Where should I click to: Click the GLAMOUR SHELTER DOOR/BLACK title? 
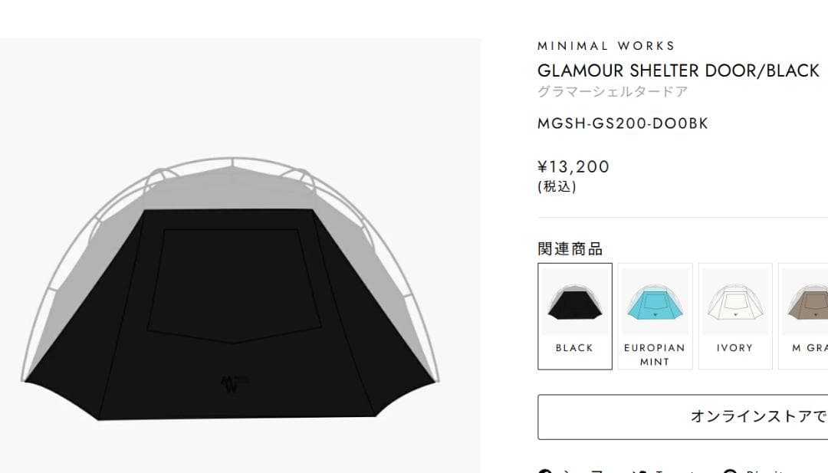pos(678,71)
